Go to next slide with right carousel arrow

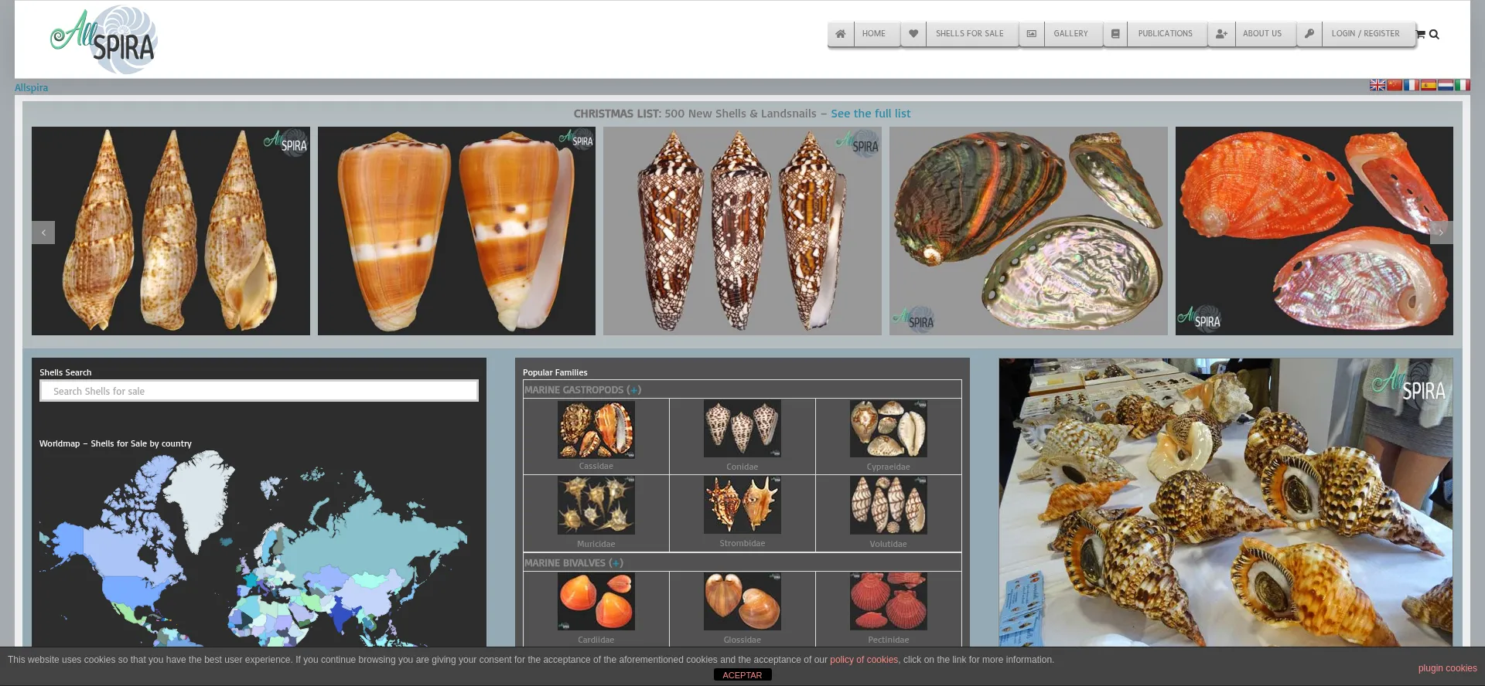pyautogui.click(x=1441, y=233)
